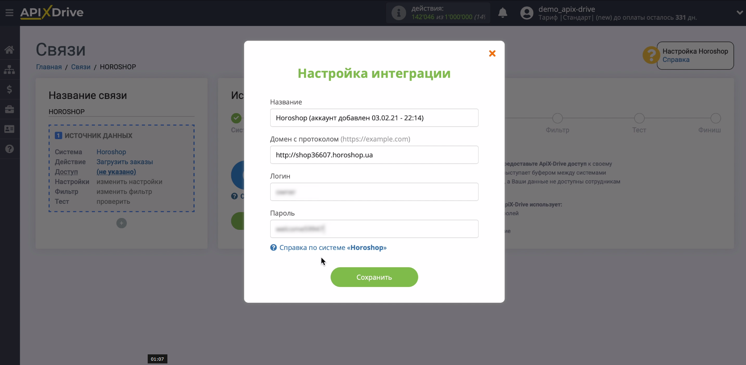Open the hamburger menu
The image size is (746, 365).
[x=9, y=13]
